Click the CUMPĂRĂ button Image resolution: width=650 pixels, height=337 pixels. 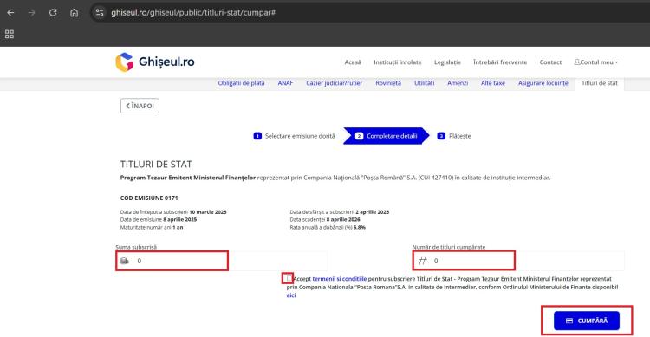(587, 321)
